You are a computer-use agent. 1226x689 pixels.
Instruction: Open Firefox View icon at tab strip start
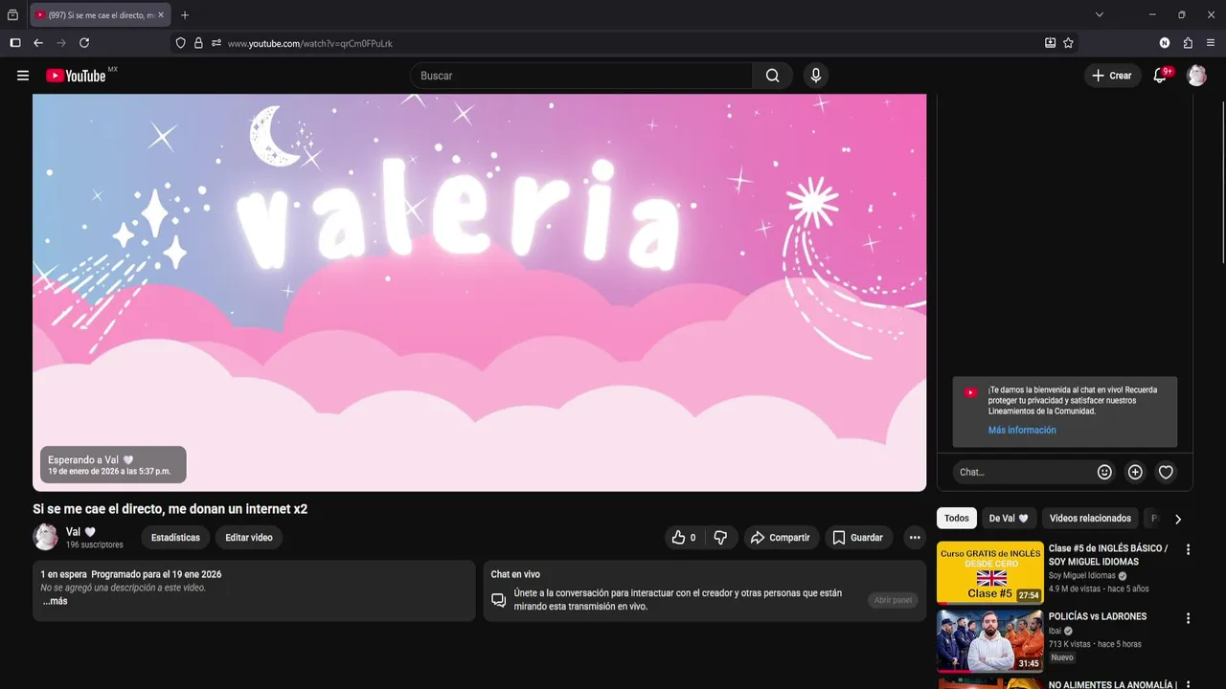click(12, 15)
